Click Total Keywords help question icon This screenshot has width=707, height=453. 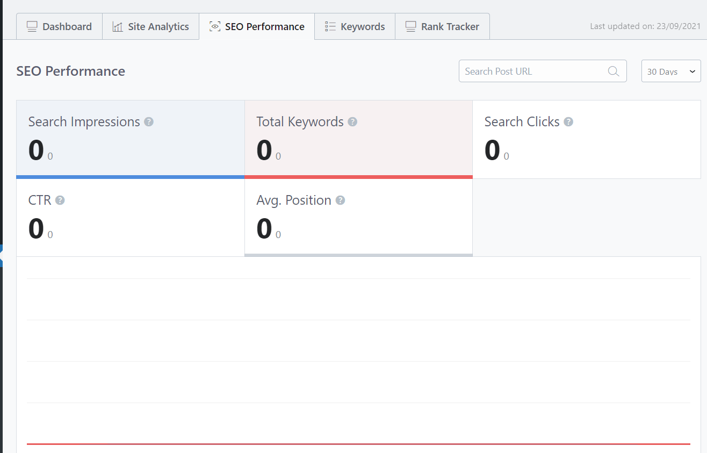click(x=352, y=122)
